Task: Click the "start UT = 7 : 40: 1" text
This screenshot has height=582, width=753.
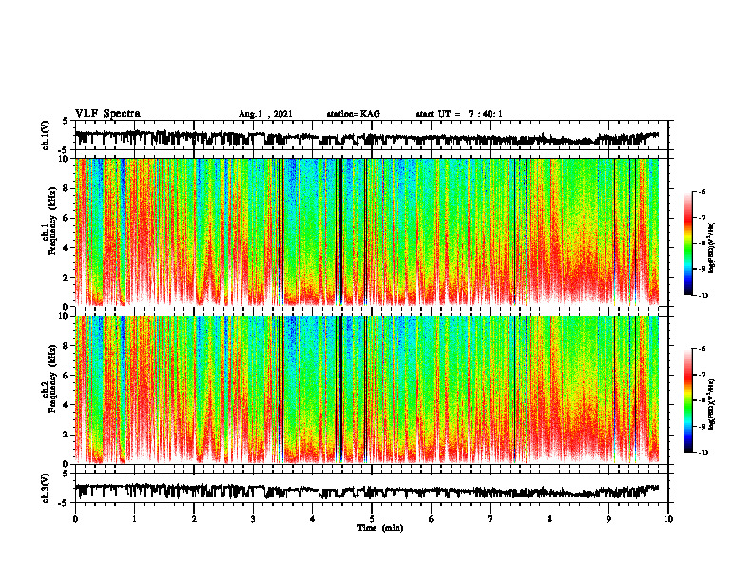Action: (458, 114)
